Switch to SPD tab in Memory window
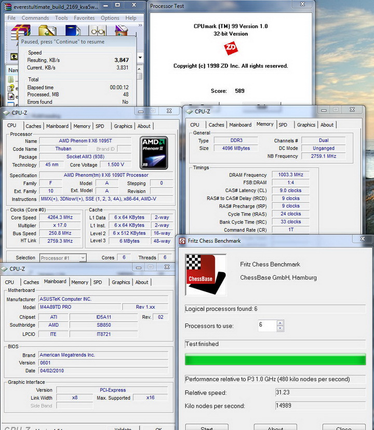 click(x=283, y=125)
